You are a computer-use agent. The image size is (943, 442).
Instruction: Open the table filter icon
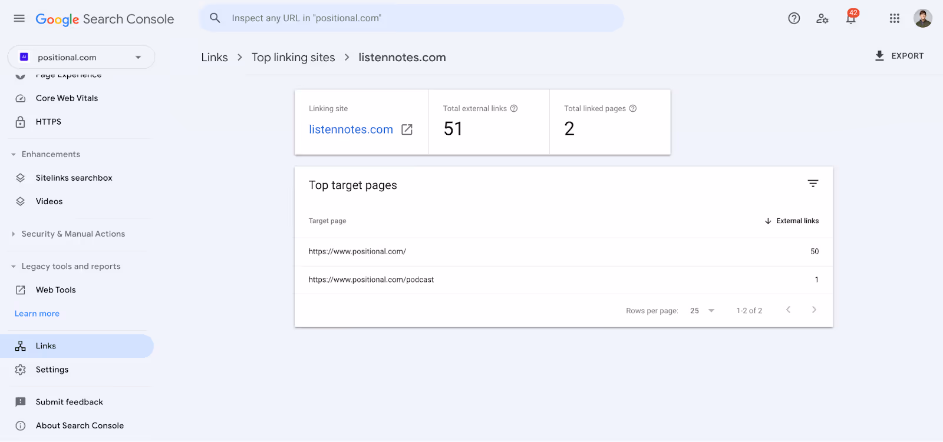pyautogui.click(x=813, y=184)
